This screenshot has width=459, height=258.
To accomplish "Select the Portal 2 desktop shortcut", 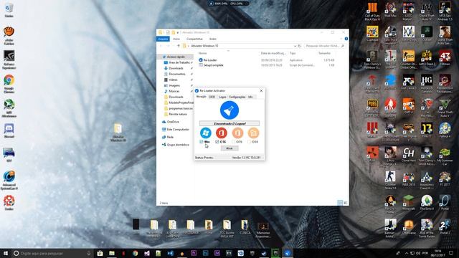I will (445, 227).
